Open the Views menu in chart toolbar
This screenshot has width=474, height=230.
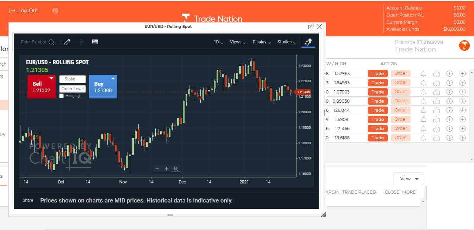pos(238,42)
